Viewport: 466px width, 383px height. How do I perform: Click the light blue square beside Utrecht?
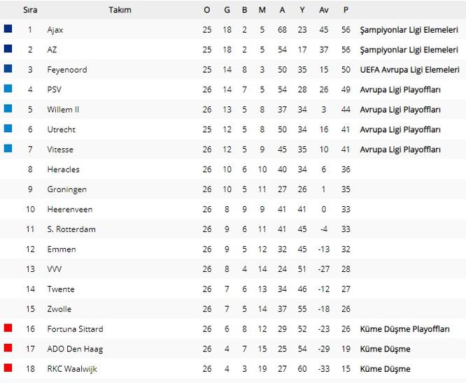point(8,129)
